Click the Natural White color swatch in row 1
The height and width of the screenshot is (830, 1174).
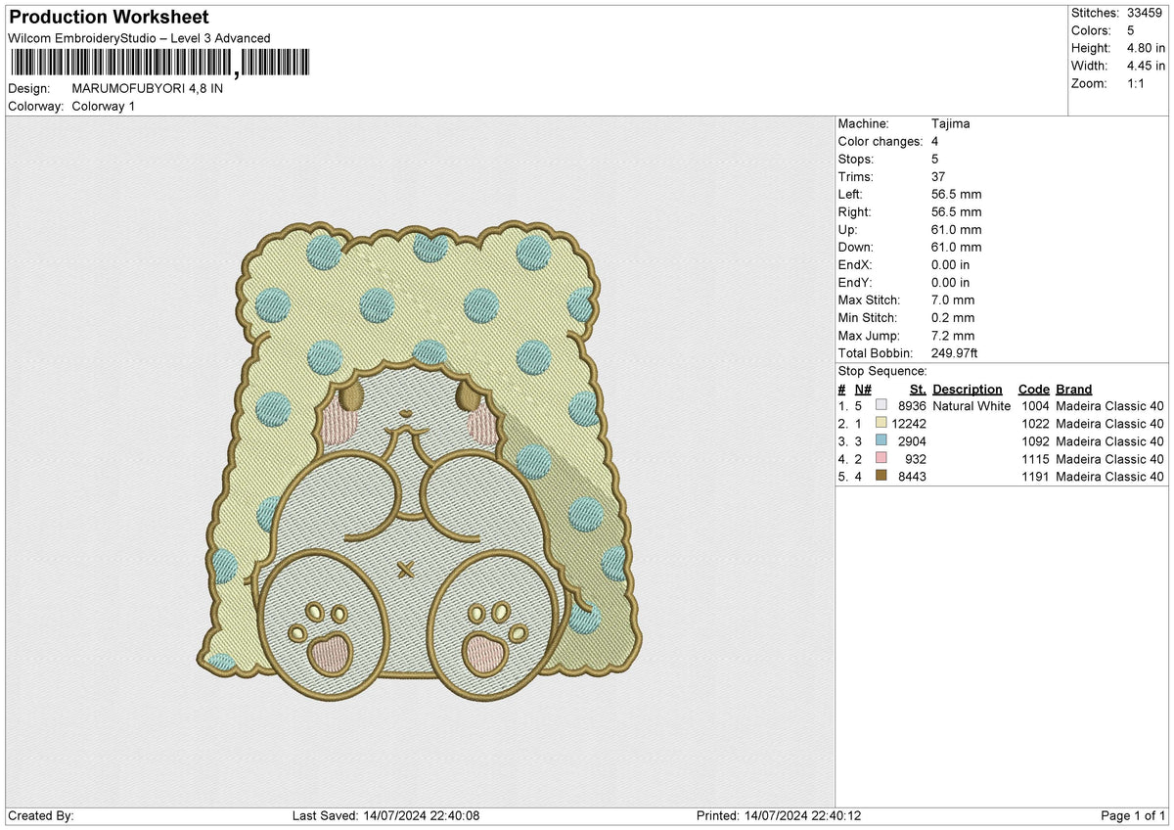pos(881,406)
